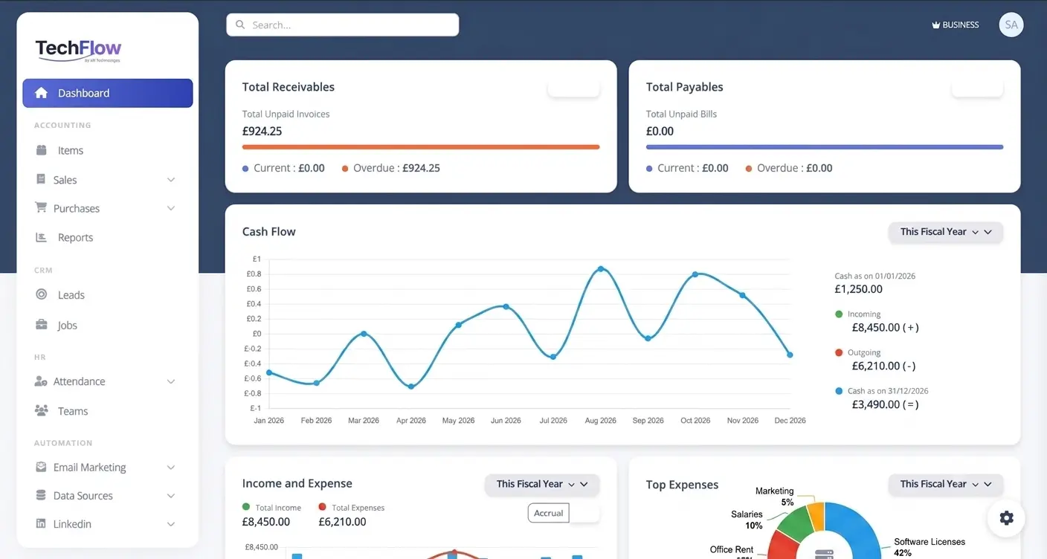The width and height of the screenshot is (1047, 559).
Task: Expand the Linkedin submenu chevron
Action: tap(171, 524)
